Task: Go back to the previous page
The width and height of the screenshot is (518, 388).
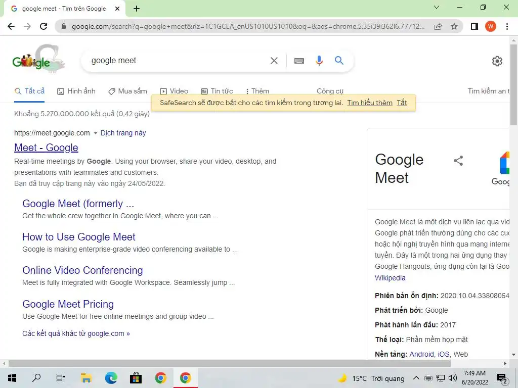Action: point(11,26)
